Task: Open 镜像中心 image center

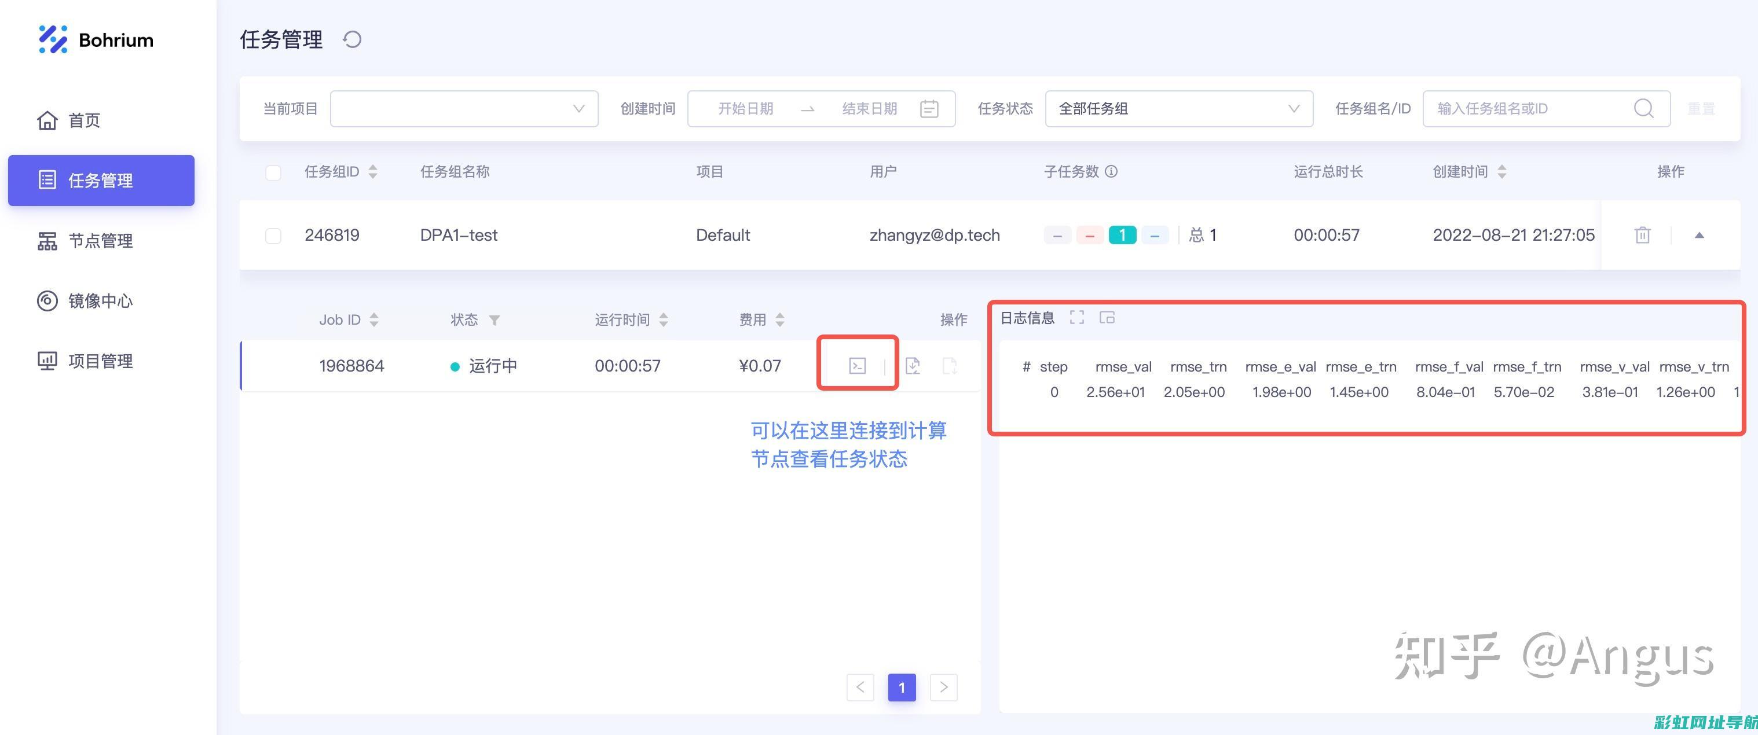Action: tap(85, 301)
